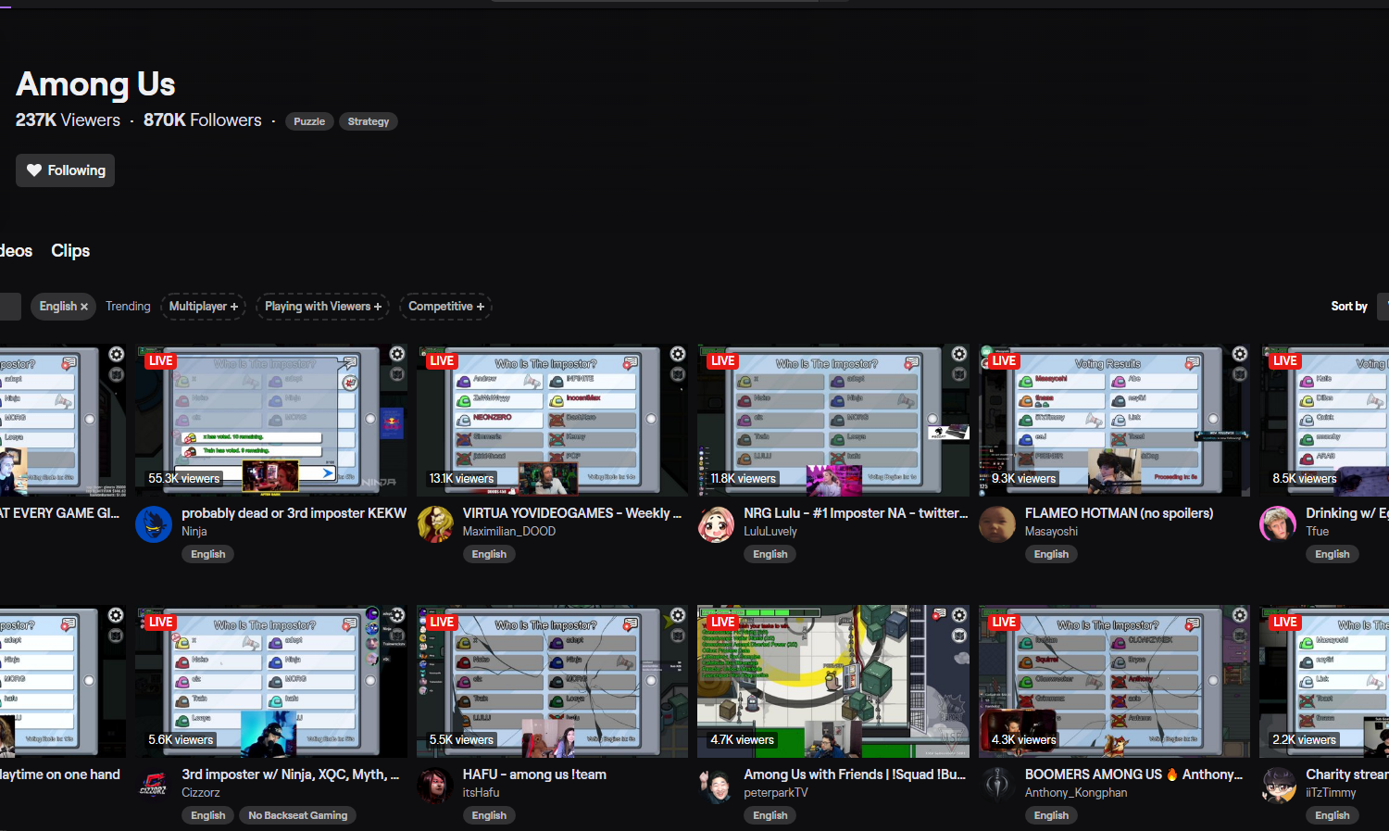Remove the English language filter tag

coord(83,307)
